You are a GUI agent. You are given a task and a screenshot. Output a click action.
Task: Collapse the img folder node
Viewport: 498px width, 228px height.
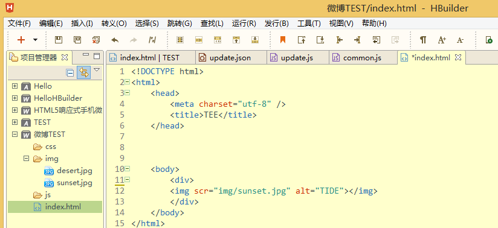[27, 158]
